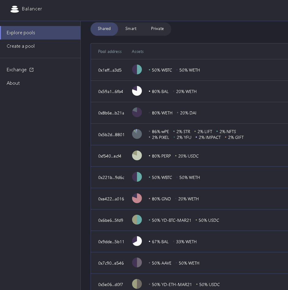Screen dimensions: 288x290
Task: Click 50% WETH in the AAVE pool row
Action: coord(189,264)
